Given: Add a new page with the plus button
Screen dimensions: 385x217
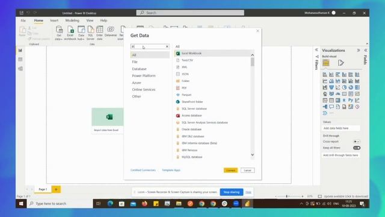Looking at the screenshot, I should [x=56, y=189].
